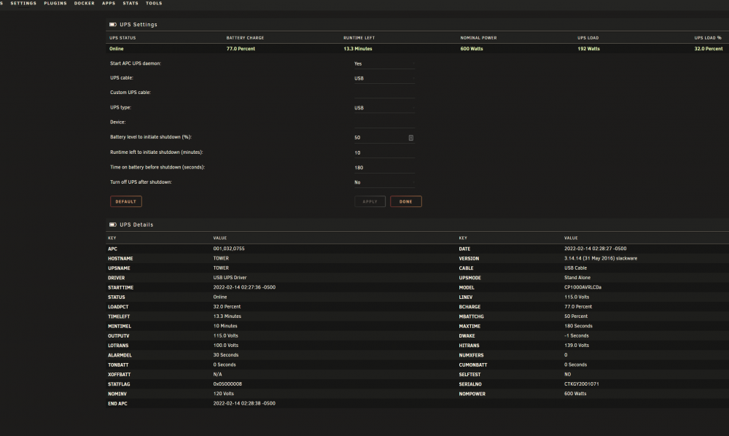Open the Start APC UPS daemon dropdown

pos(384,63)
